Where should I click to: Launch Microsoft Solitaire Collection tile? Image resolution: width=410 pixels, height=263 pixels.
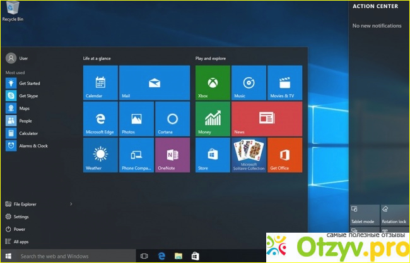click(249, 156)
